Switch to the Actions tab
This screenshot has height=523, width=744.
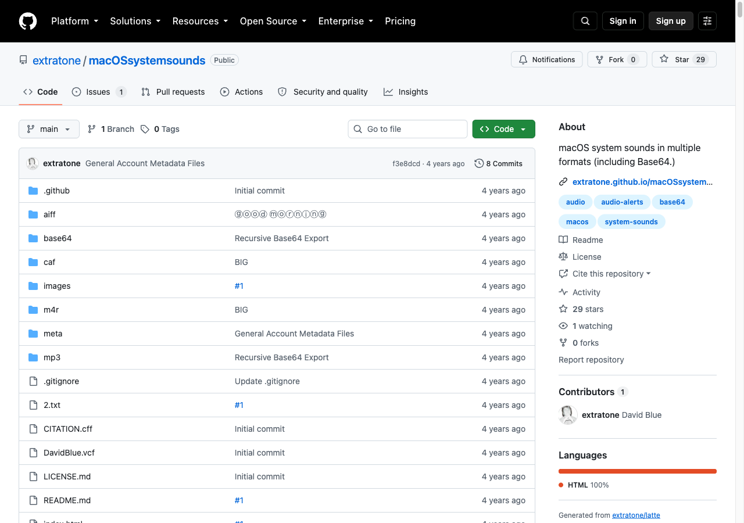tap(241, 92)
